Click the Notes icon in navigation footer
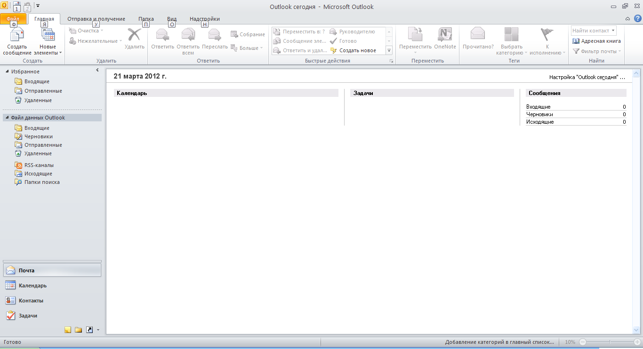The width and height of the screenshot is (643, 349). tap(68, 330)
